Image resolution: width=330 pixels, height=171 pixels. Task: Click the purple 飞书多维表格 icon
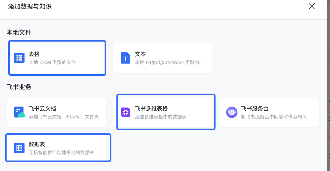tap(126, 112)
